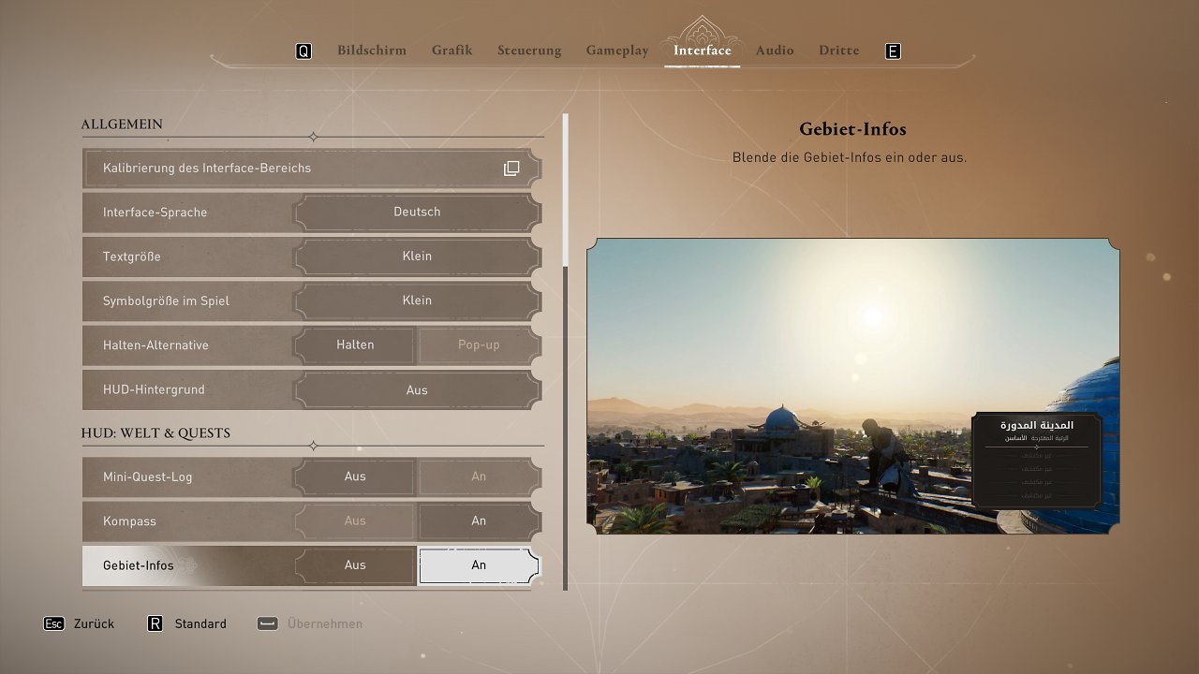Change HUD-Hintergrund value Aus
This screenshot has height=674, width=1199.
(x=417, y=390)
